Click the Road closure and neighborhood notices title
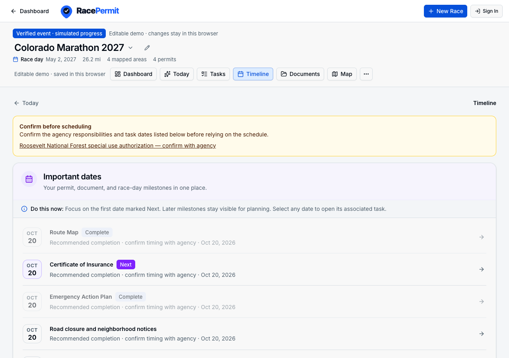The height and width of the screenshot is (358, 509). pyautogui.click(x=103, y=329)
